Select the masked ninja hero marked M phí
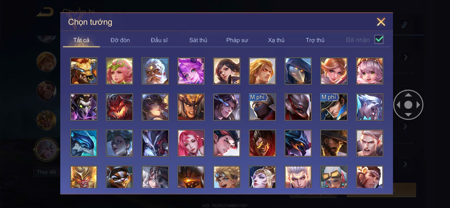This screenshot has height=208, width=450. (x=262, y=107)
